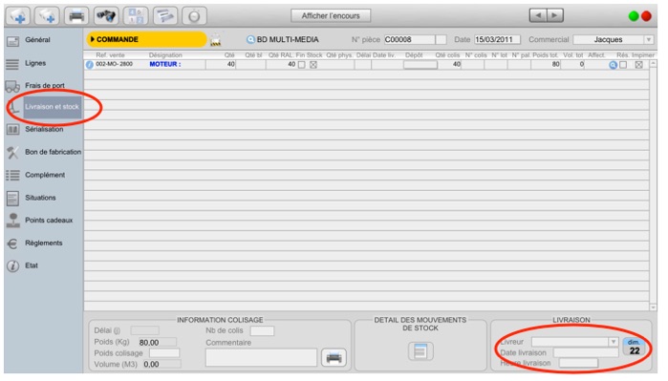Click the printer button in Information Colisage
668x381 pixels.
pyautogui.click(x=334, y=357)
